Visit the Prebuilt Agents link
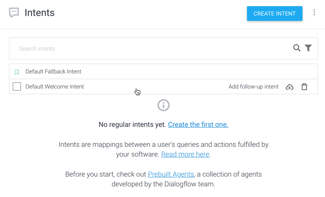This screenshot has height=197, width=325. click(171, 174)
